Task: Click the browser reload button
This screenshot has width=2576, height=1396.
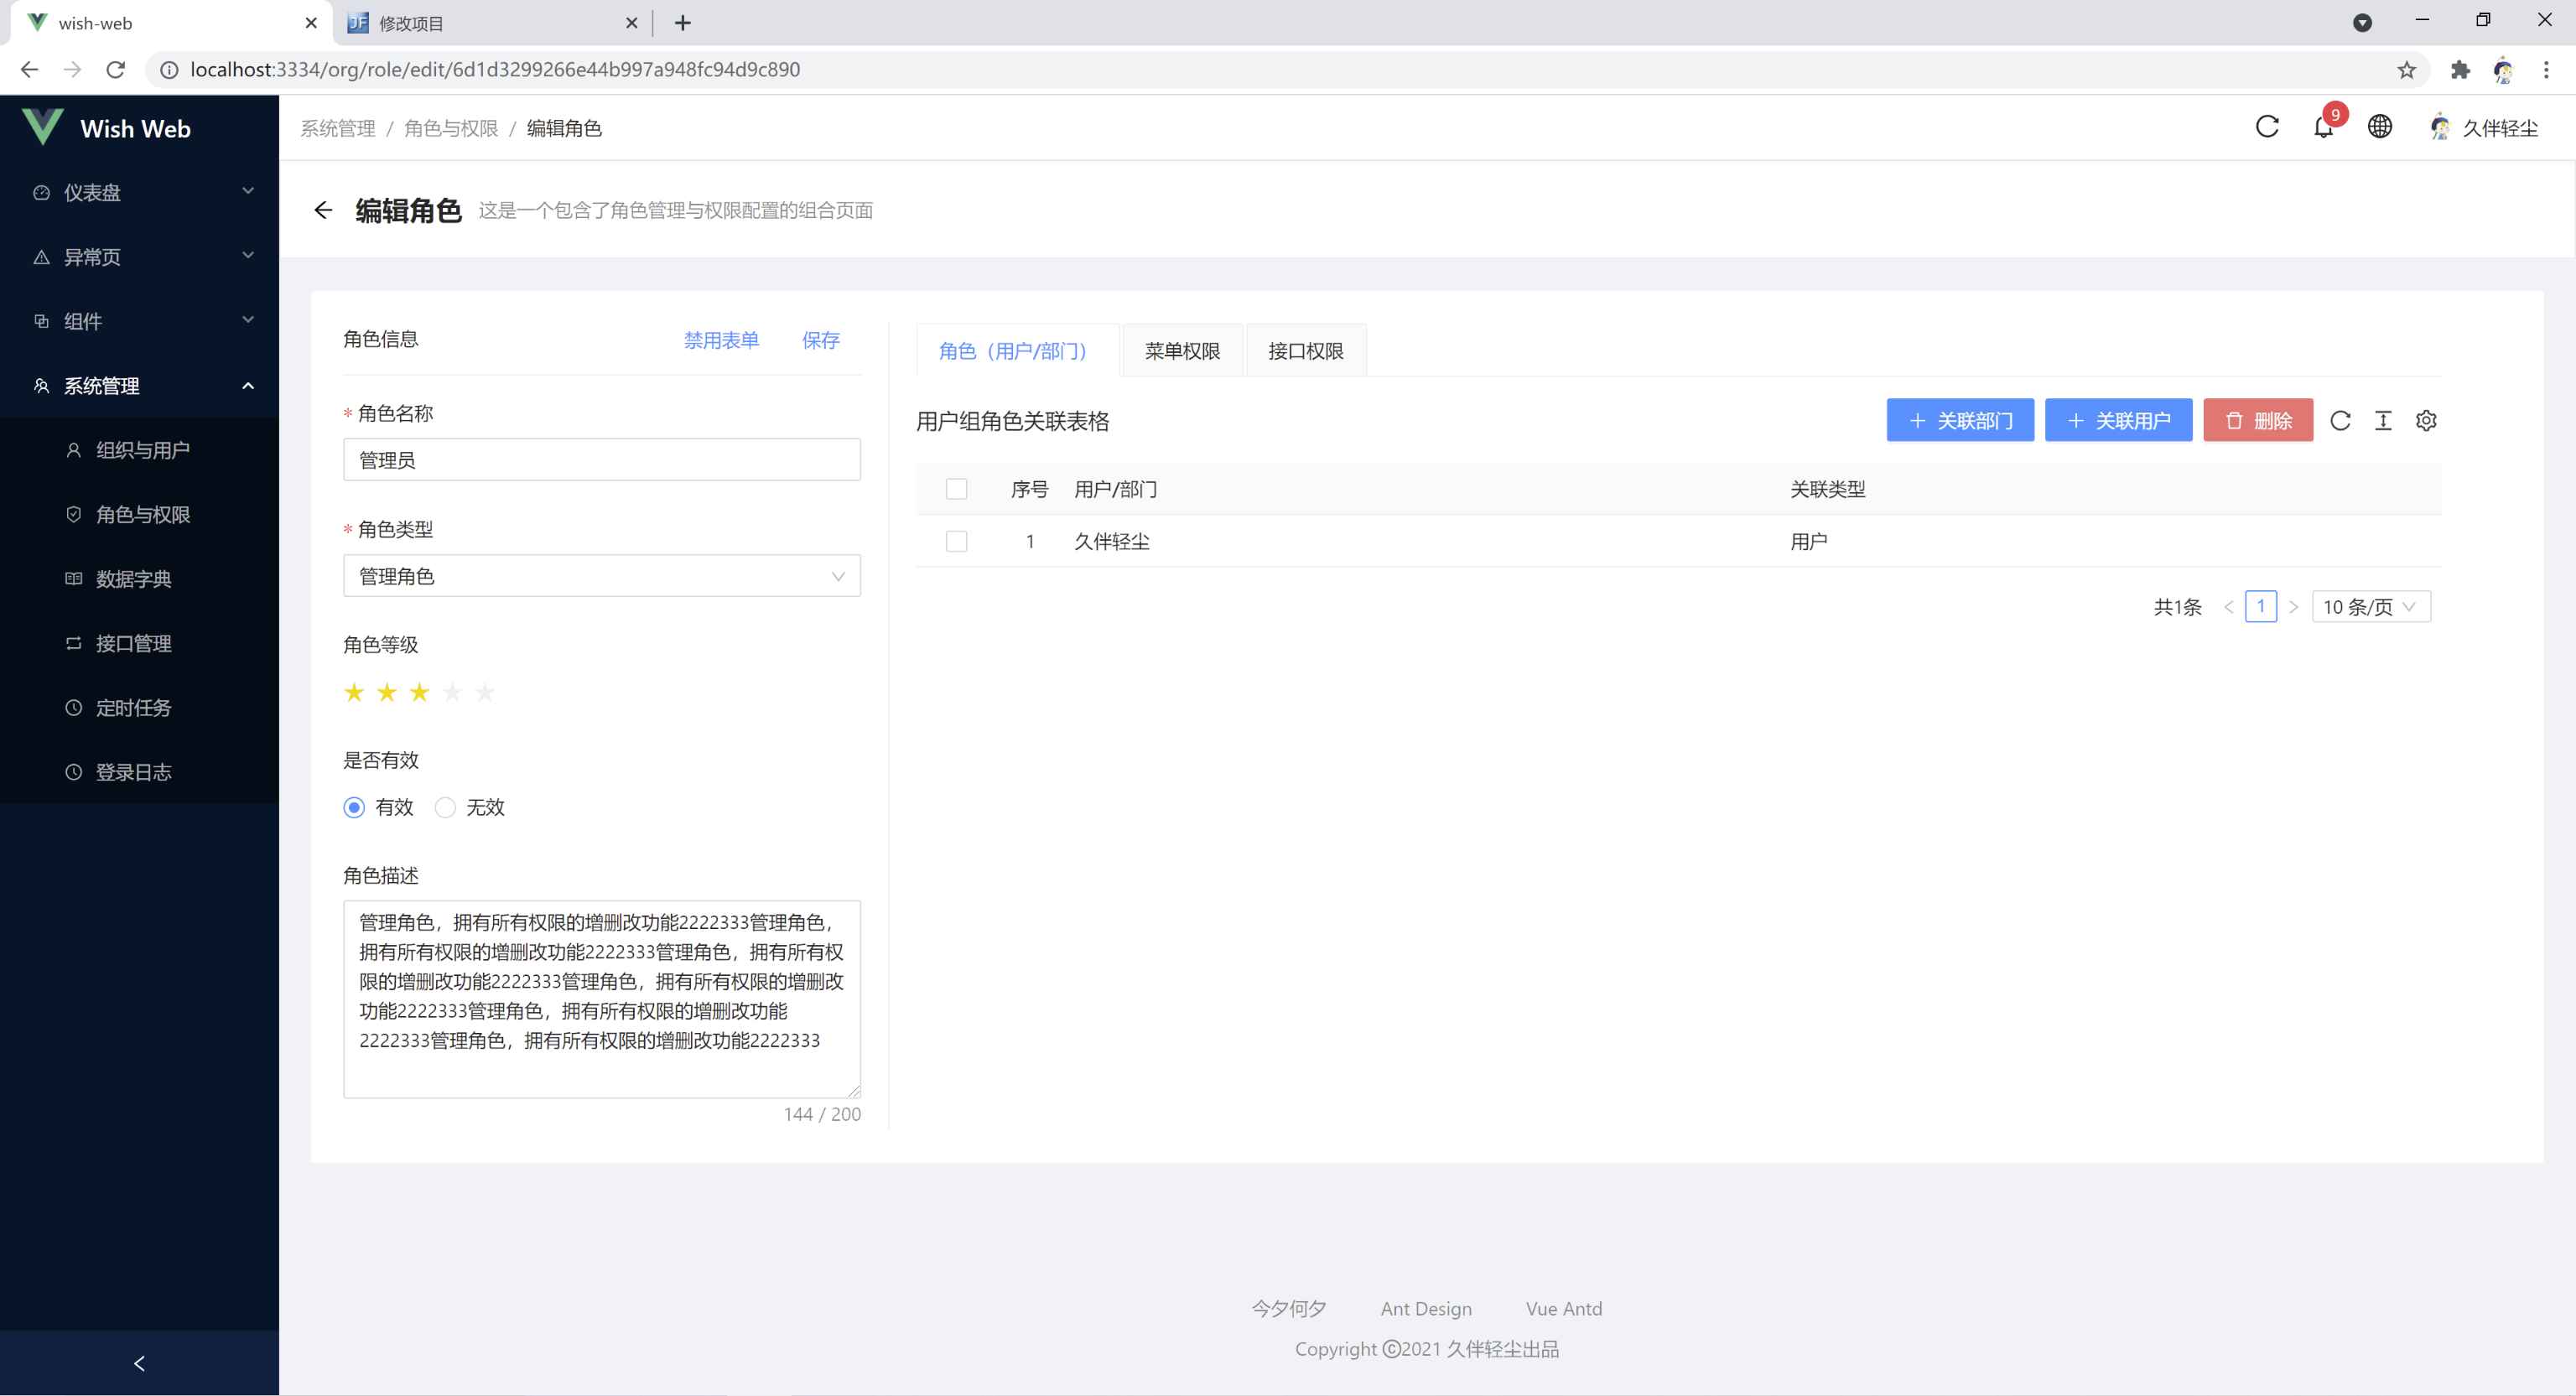Action: (116, 69)
